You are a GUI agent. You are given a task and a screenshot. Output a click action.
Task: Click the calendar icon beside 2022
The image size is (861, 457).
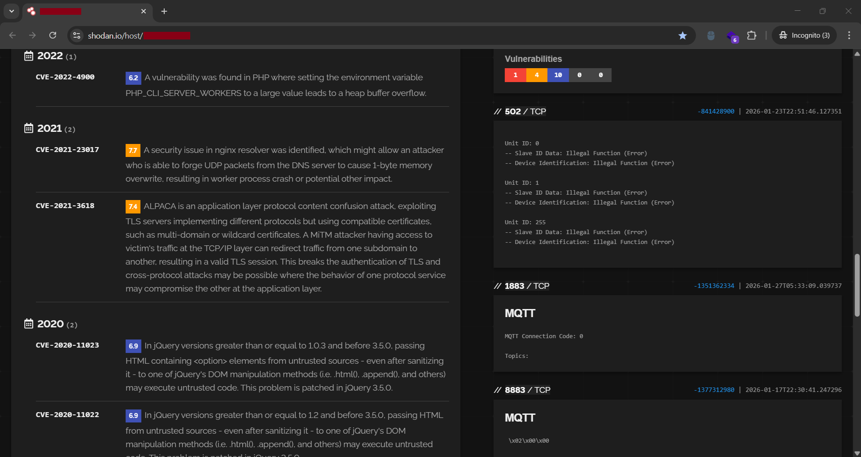pos(28,55)
